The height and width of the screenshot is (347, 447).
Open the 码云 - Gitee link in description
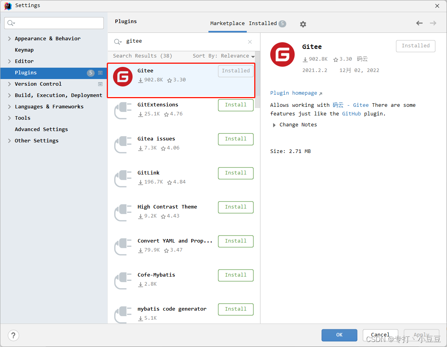point(350,105)
